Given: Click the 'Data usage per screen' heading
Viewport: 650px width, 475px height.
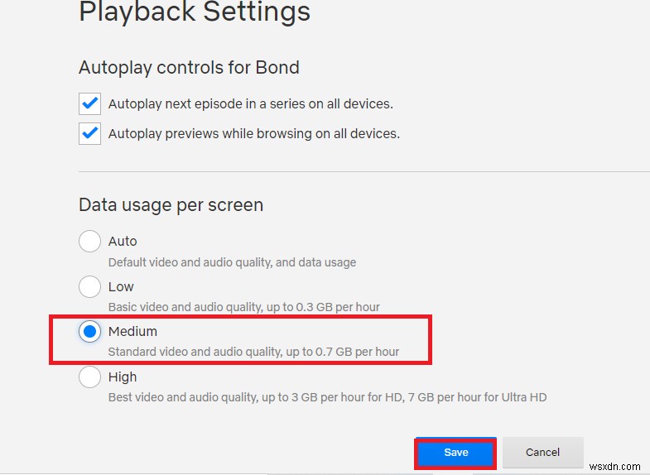Looking at the screenshot, I should click(x=171, y=204).
